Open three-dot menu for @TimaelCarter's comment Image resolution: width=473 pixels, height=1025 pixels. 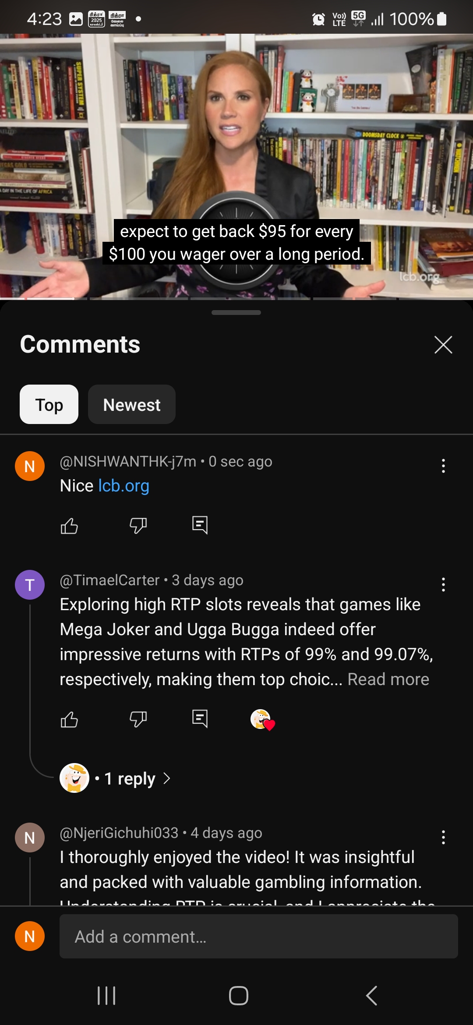[x=443, y=584]
